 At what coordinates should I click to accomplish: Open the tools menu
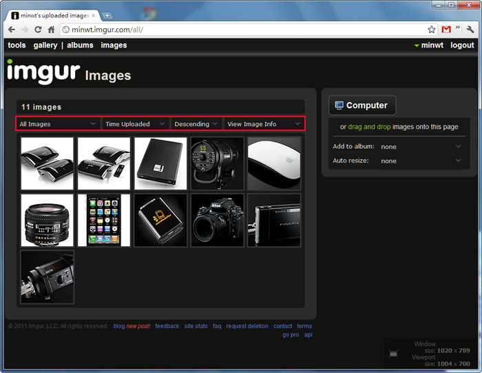point(17,46)
